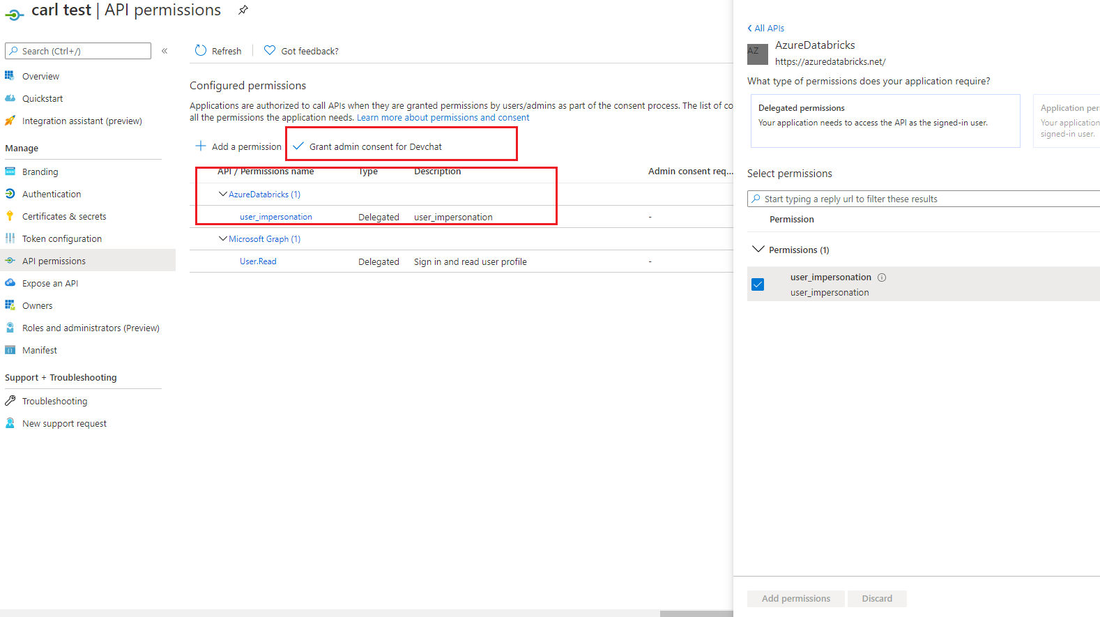This screenshot has width=1100, height=617.
Task: Click the Admin consent req... column header
Action: [x=691, y=172]
